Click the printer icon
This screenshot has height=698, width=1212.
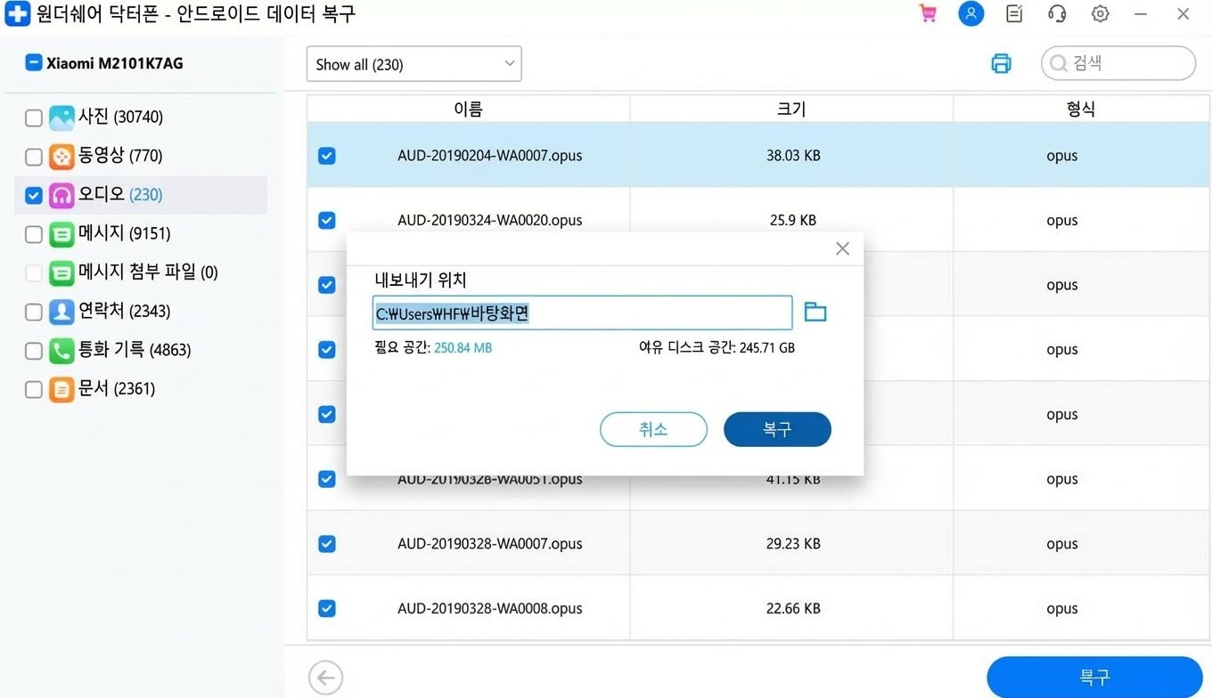pos(1002,63)
